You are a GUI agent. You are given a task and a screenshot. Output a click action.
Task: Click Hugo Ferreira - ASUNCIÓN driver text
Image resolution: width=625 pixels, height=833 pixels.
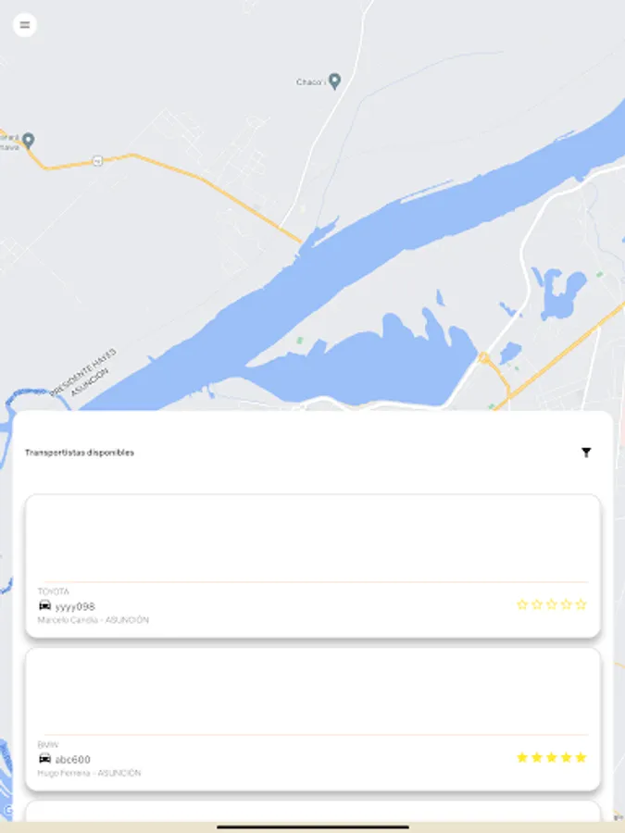tap(89, 773)
